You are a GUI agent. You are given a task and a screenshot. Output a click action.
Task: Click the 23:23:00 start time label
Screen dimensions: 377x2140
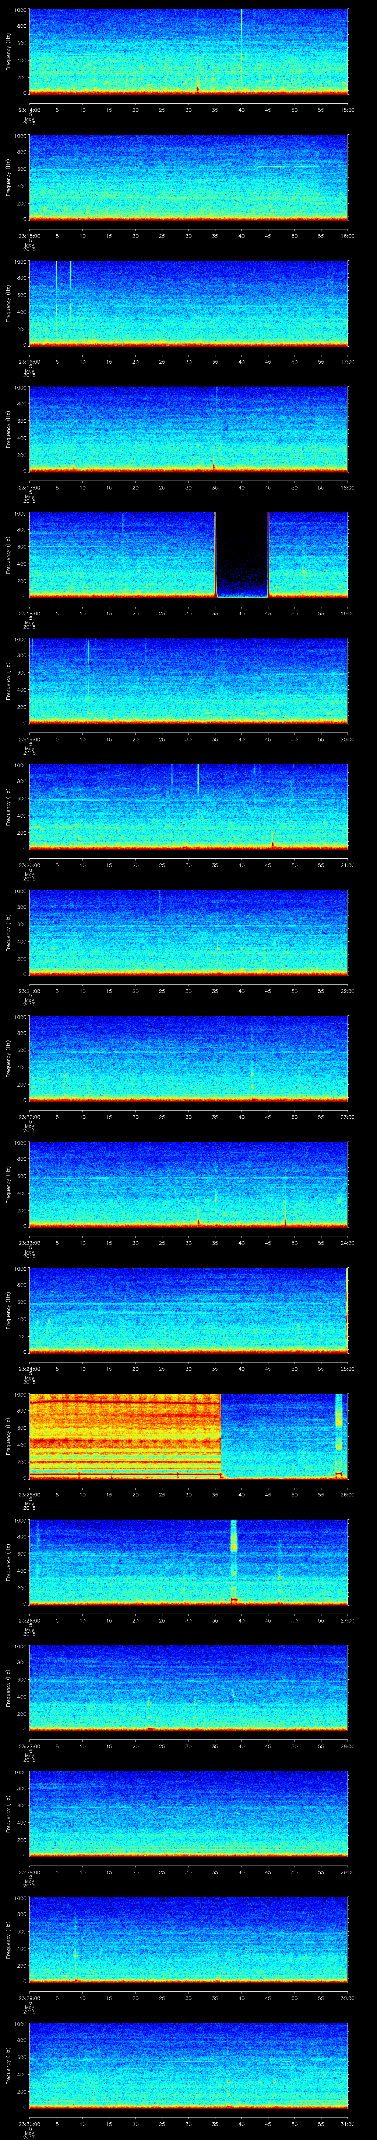tap(29, 1243)
